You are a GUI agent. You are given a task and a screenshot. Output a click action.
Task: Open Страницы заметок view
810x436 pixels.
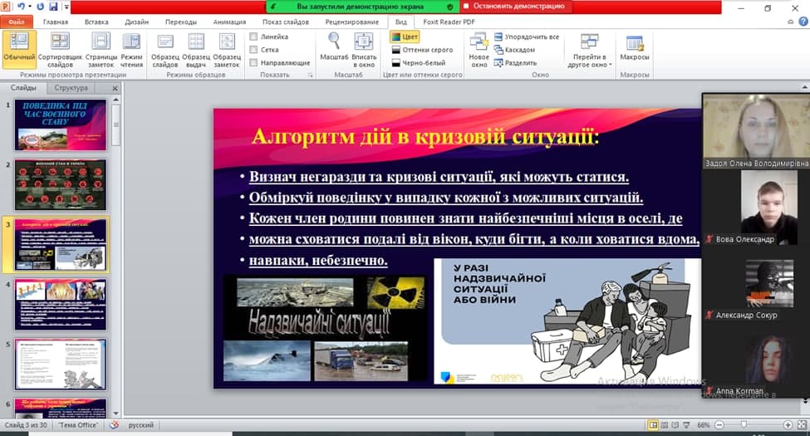coord(101,49)
